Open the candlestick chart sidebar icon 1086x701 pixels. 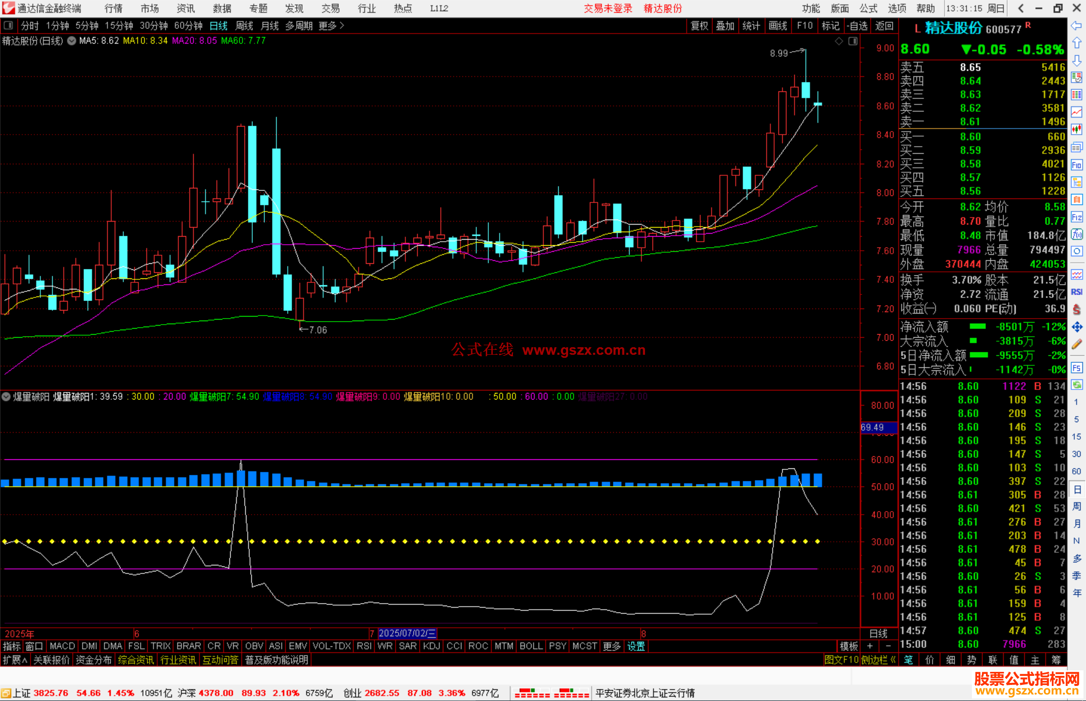(x=1076, y=130)
